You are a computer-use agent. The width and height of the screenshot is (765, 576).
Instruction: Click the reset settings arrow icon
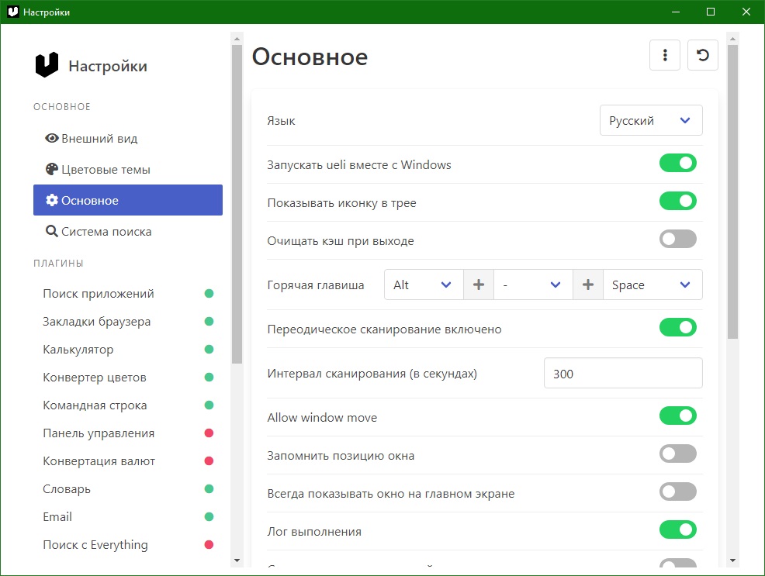coord(703,55)
